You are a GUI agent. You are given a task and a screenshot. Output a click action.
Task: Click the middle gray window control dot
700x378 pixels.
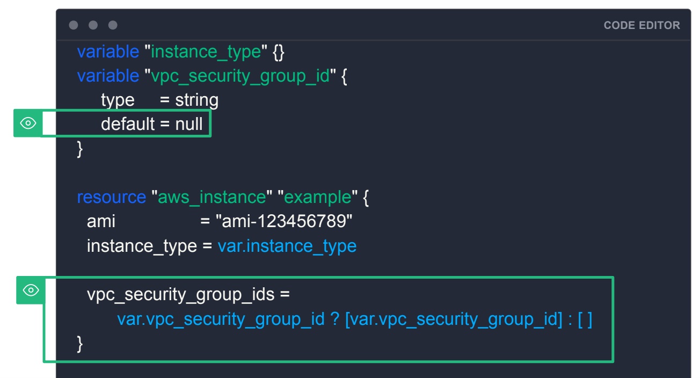click(x=93, y=25)
